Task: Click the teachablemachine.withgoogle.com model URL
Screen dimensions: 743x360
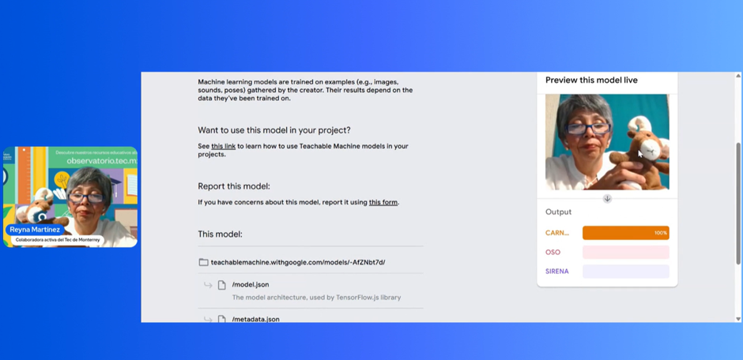Action: pyautogui.click(x=298, y=262)
